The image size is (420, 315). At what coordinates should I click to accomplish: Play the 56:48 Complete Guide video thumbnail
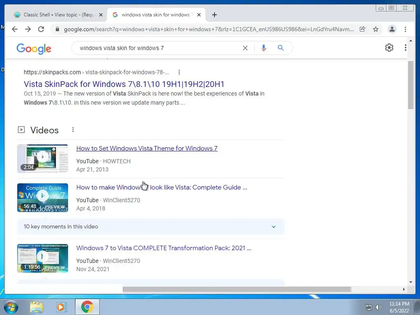tap(43, 197)
